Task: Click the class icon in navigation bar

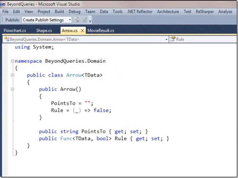Action: point(7,39)
